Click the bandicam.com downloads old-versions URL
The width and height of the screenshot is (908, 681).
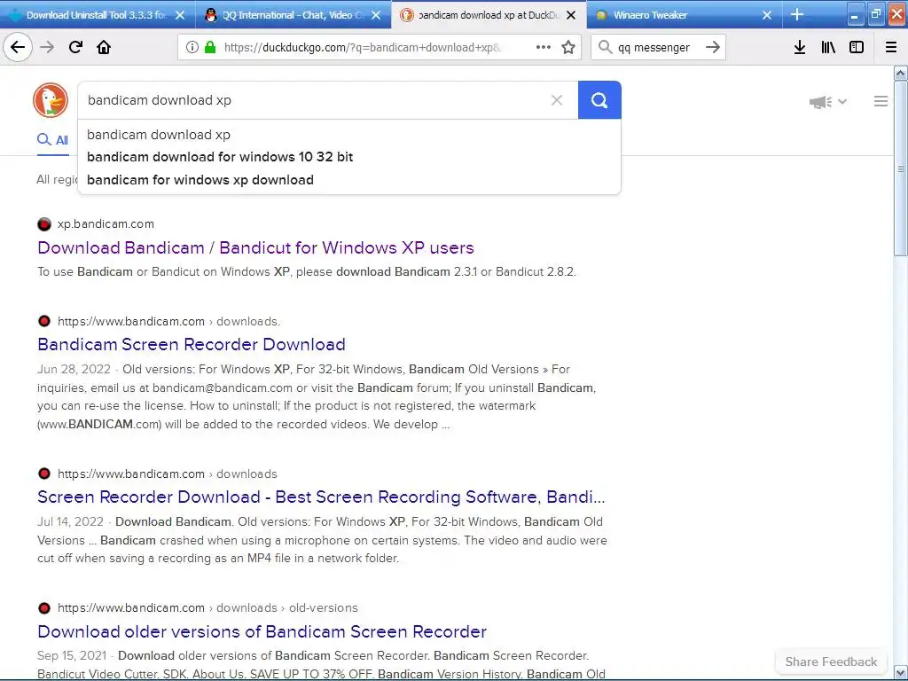pos(207,608)
